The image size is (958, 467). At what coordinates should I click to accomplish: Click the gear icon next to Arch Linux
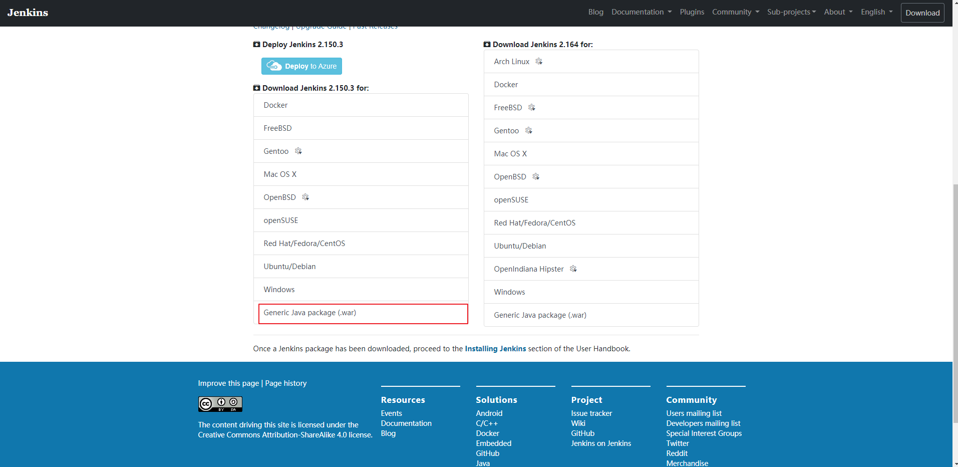539,61
